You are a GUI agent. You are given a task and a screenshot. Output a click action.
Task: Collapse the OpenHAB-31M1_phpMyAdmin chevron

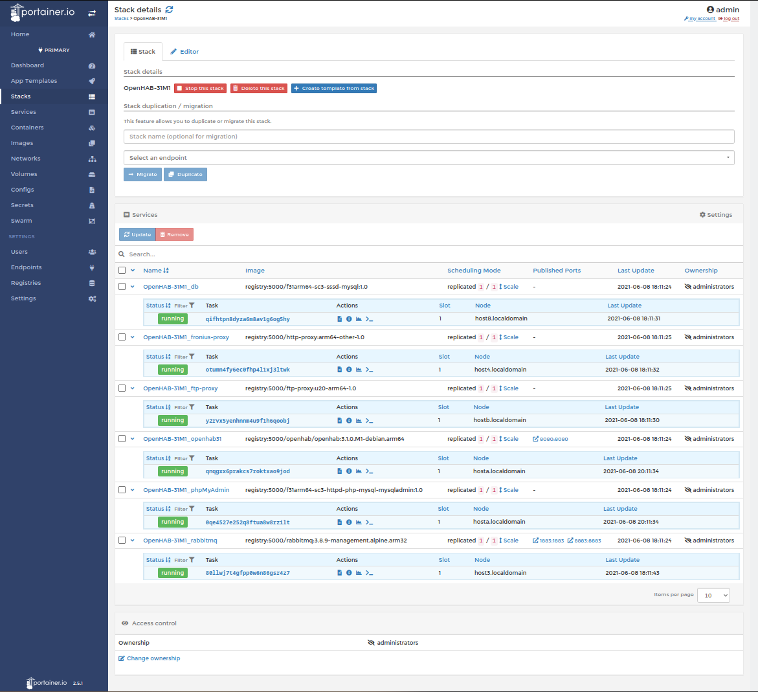click(x=133, y=490)
